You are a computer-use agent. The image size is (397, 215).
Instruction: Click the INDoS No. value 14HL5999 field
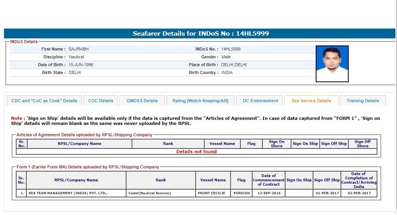231,49
